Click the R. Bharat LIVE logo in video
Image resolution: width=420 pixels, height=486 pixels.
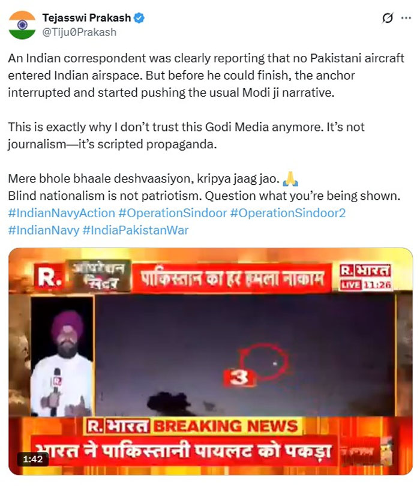(365, 277)
